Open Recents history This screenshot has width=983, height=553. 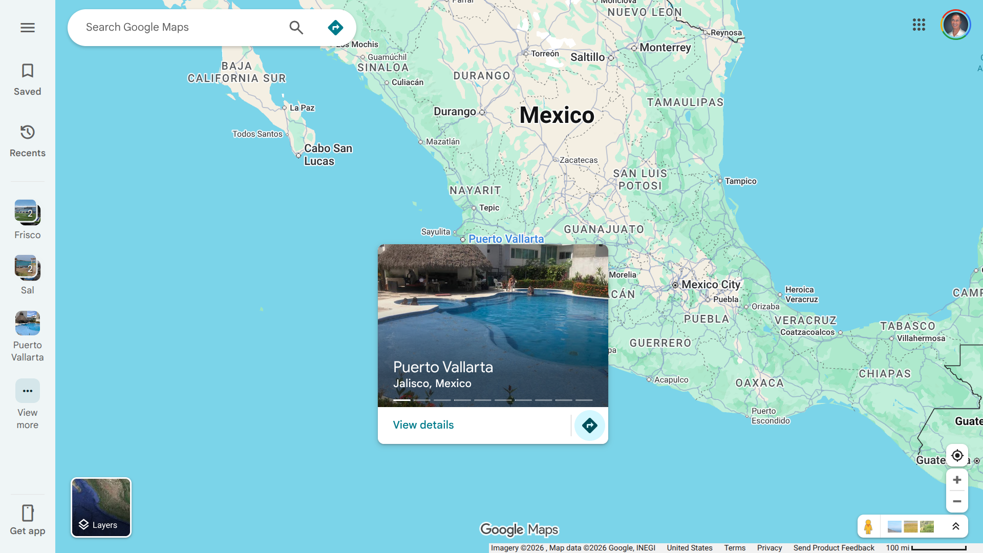(x=28, y=141)
